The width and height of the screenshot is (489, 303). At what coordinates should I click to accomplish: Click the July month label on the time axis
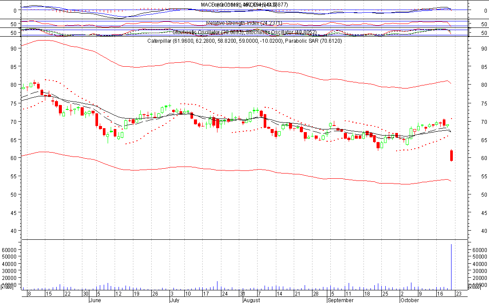(175, 300)
